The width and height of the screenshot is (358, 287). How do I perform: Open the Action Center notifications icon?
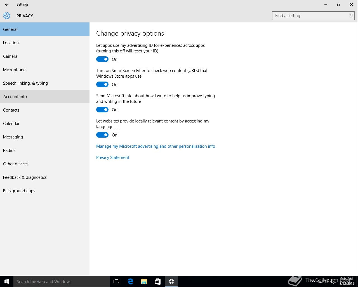(x=334, y=282)
